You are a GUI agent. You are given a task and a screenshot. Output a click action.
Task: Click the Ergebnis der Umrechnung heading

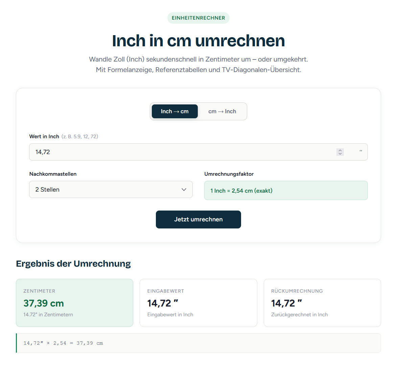73,264
